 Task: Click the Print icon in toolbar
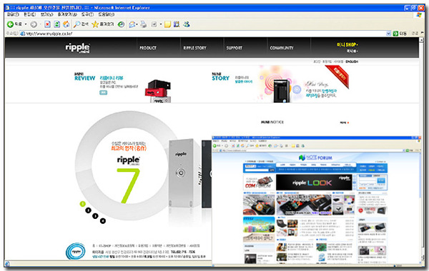(x=144, y=24)
